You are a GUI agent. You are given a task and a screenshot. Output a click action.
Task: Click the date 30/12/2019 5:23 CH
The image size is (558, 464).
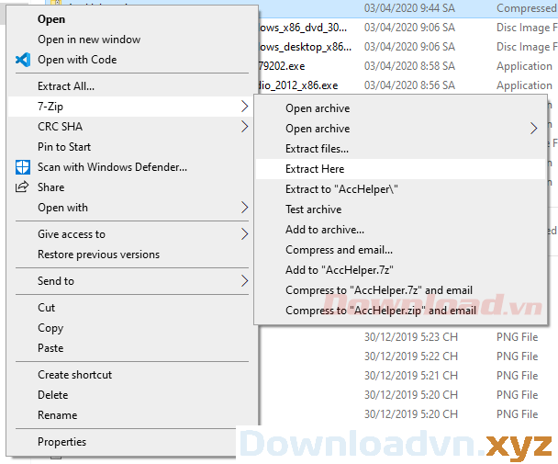[410, 337]
